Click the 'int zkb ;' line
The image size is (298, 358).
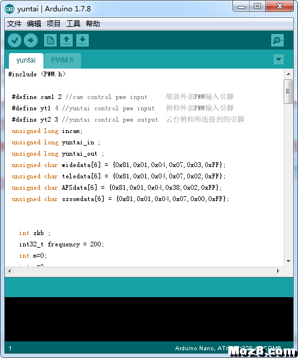tap(35, 233)
